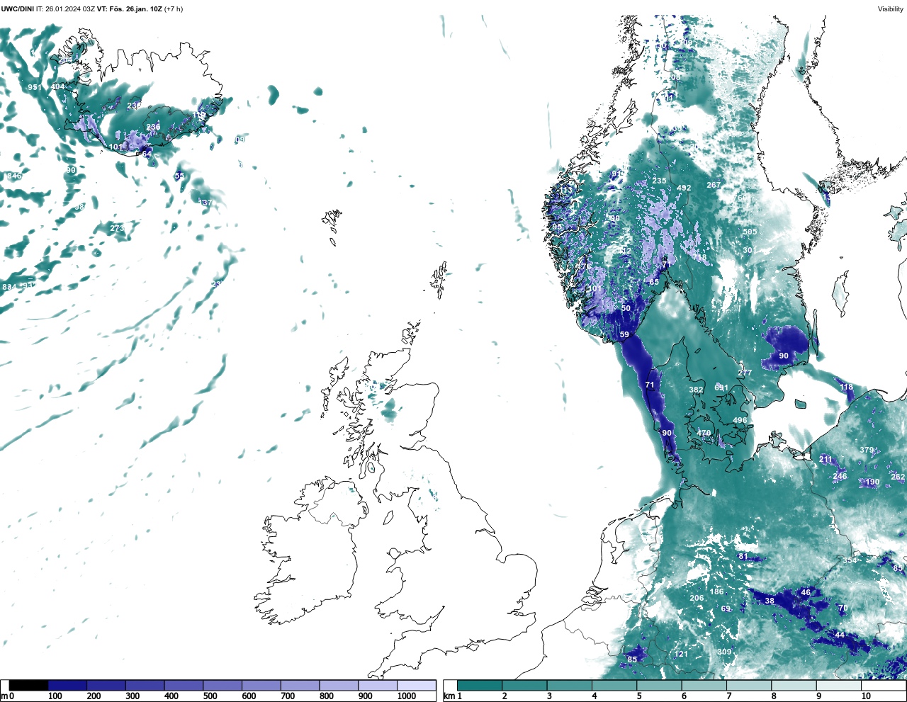Click the "846" value at left edge
Screen dimensions: 907x702
click(x=14, y=176)
